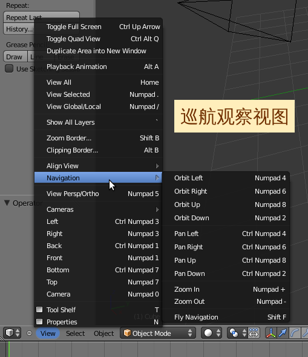Click the pivot point icon in header
The height and width of the screenshot is (357, 308).
point(234,333)
